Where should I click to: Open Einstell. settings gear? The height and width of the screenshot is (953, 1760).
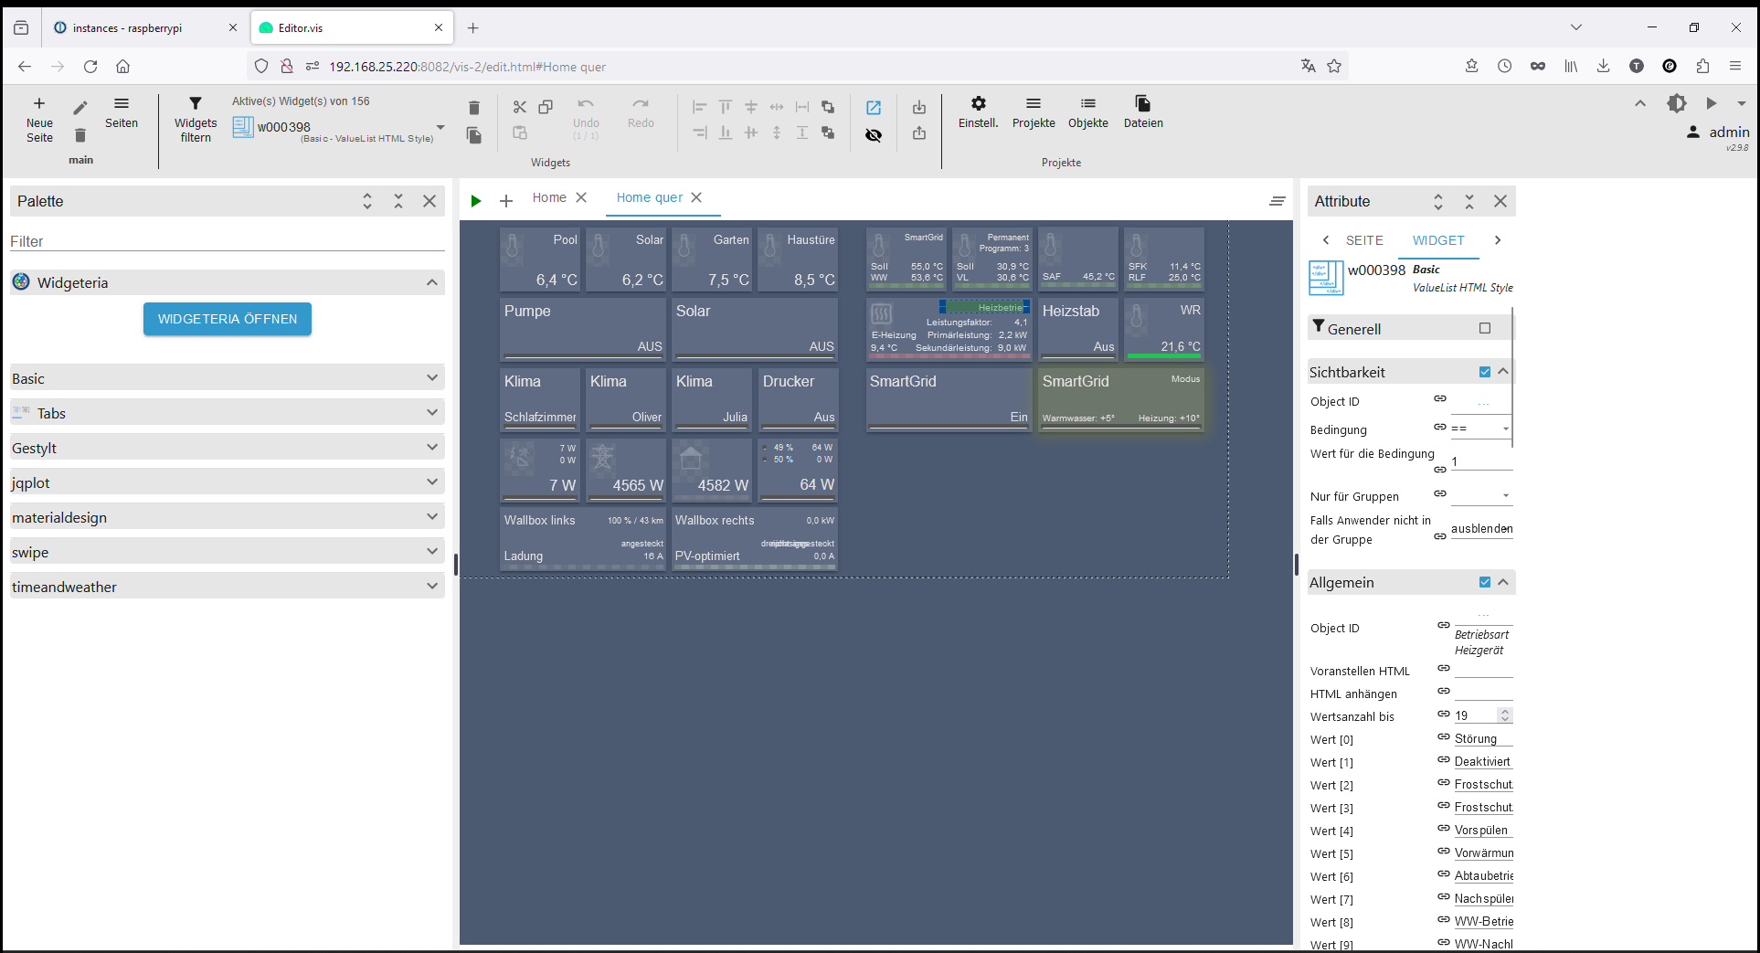point(979,103)
